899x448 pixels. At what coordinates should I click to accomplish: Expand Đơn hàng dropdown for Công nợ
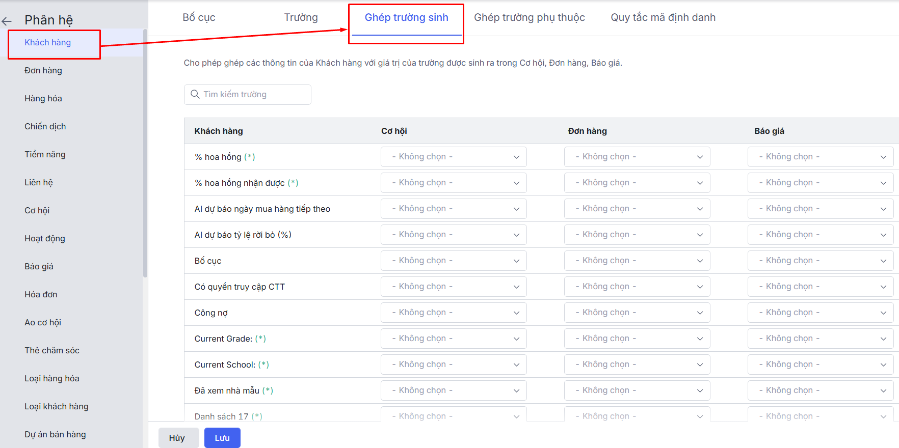(637, 313)
